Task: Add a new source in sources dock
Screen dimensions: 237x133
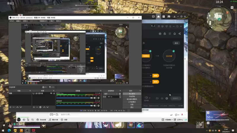Action: [34, 107]
